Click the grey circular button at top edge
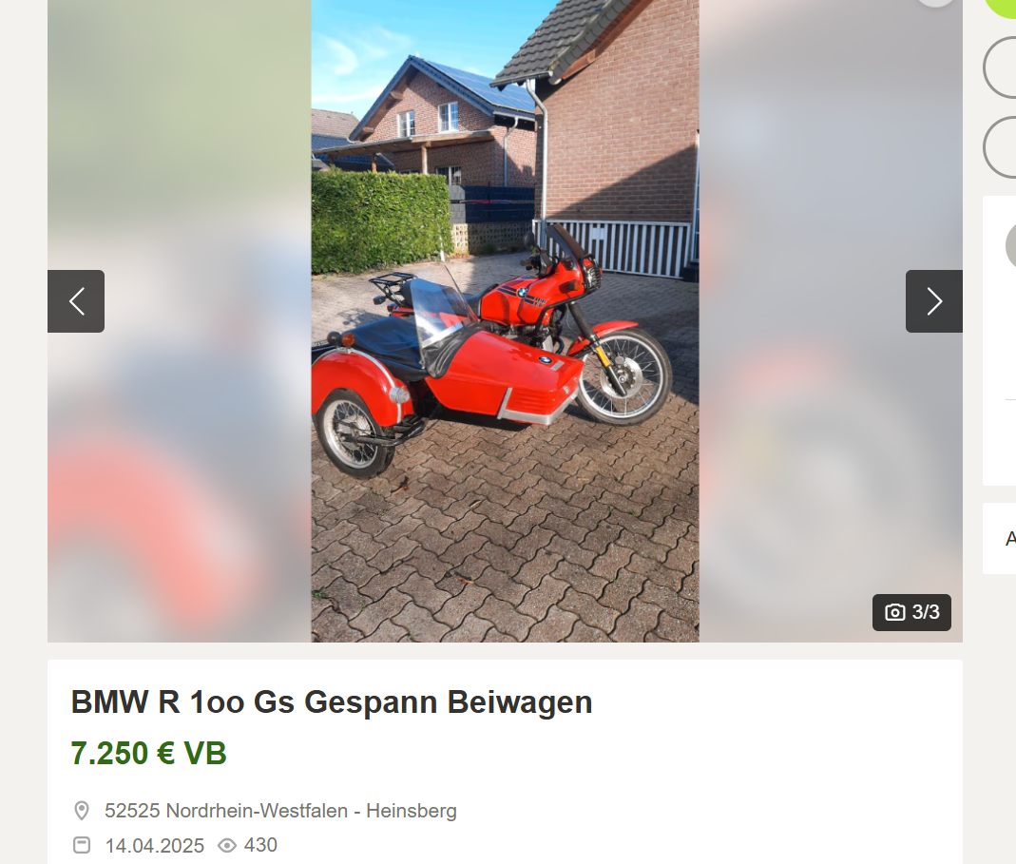1016x864 pixels. coord(935,3)
